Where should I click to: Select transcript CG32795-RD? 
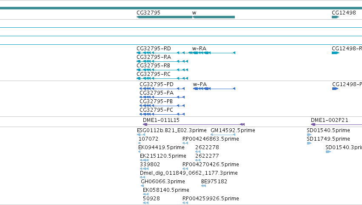(154, 49)
